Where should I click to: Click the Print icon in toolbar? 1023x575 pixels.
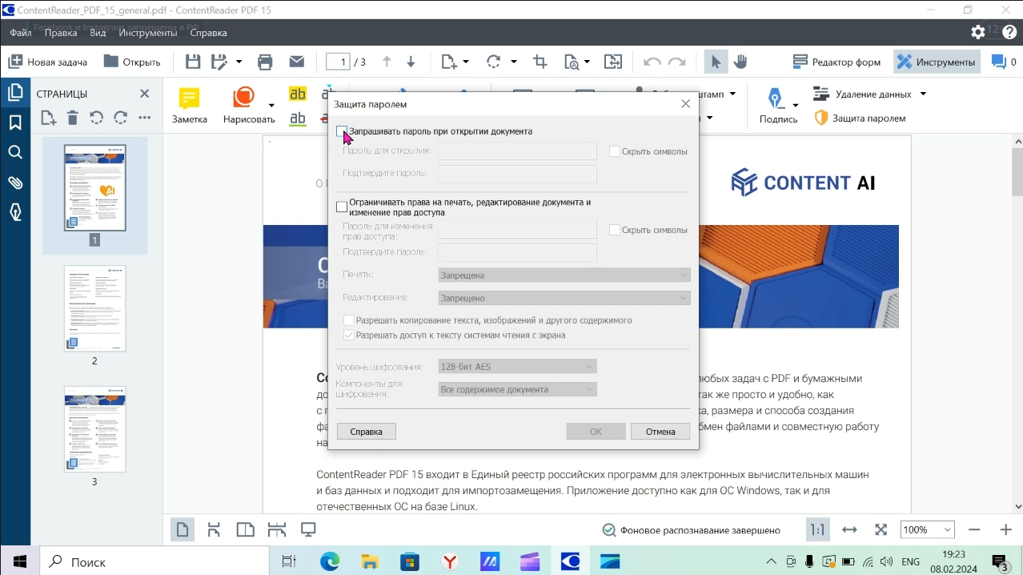point(265,62)
